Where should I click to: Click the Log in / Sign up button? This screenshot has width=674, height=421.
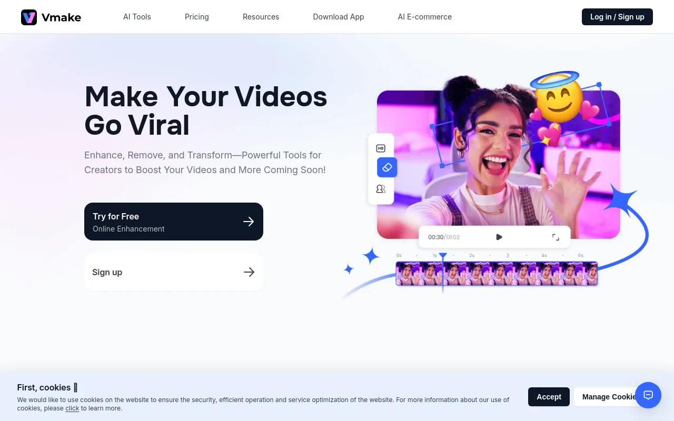point(617,17)
